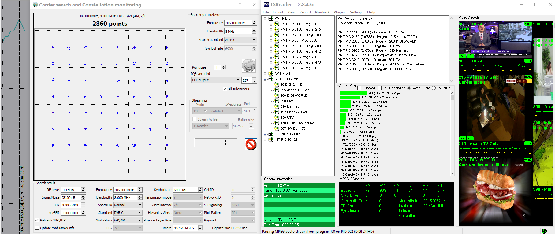Image resolution: width=555 pixels, height=234 pixels.
Task: Click the NIT PID 16 table icon
Action: point(271,139)
